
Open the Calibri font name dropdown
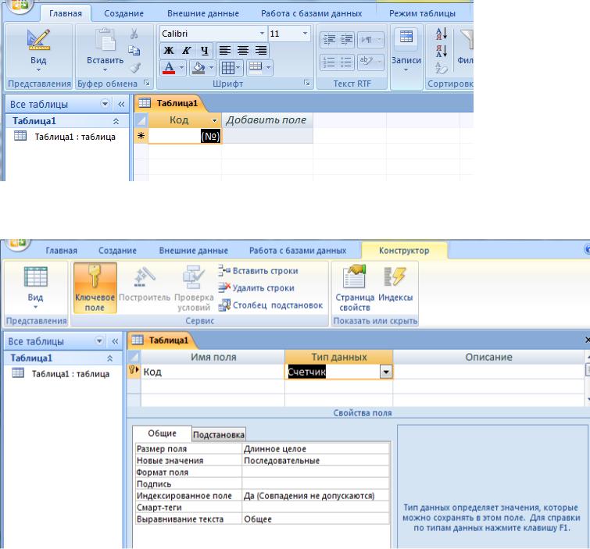[x=262, y=34]
